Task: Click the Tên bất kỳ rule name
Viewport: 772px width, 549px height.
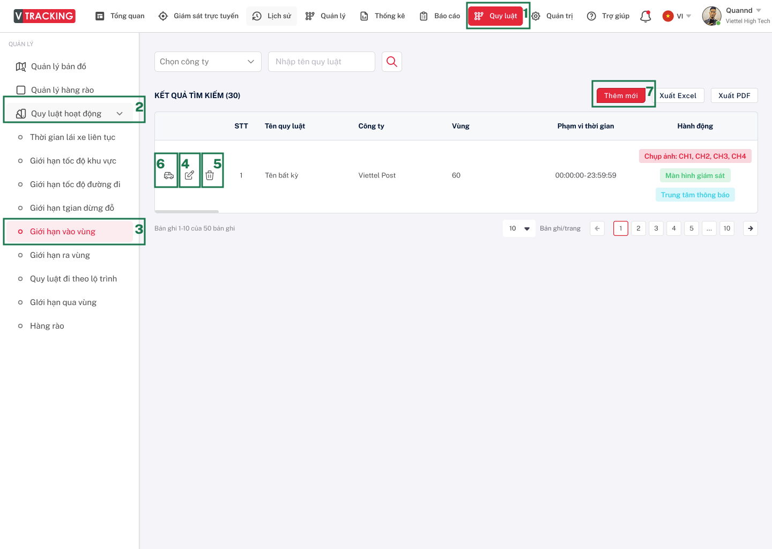Action: pyautogui.click(x=281, y=175)
